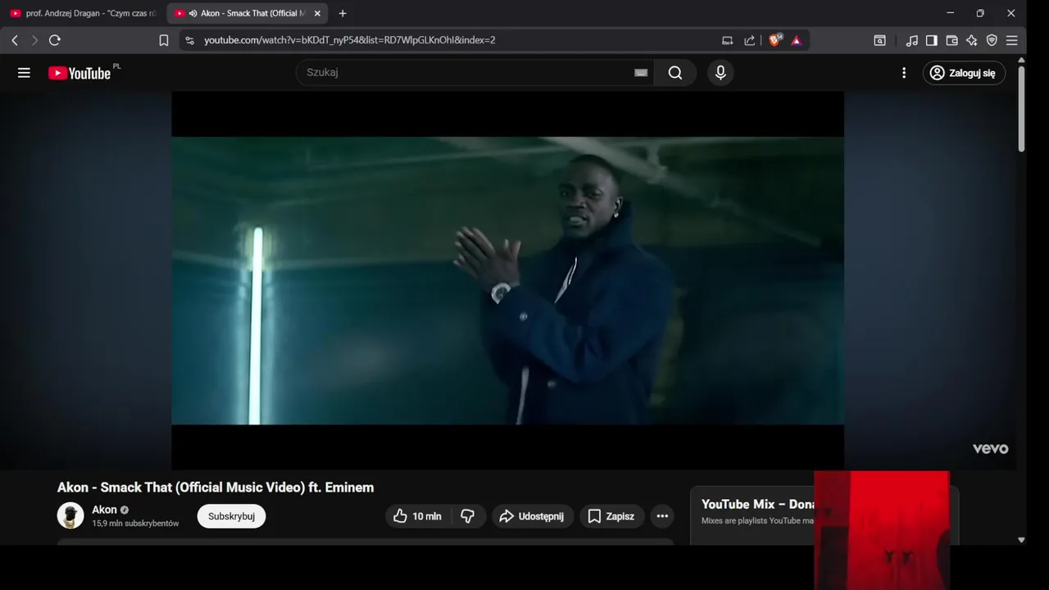Viewport: 1049px width, 590px height.
Task: Open Brave VPN shield icon
Action: click(x=992, y=40)
